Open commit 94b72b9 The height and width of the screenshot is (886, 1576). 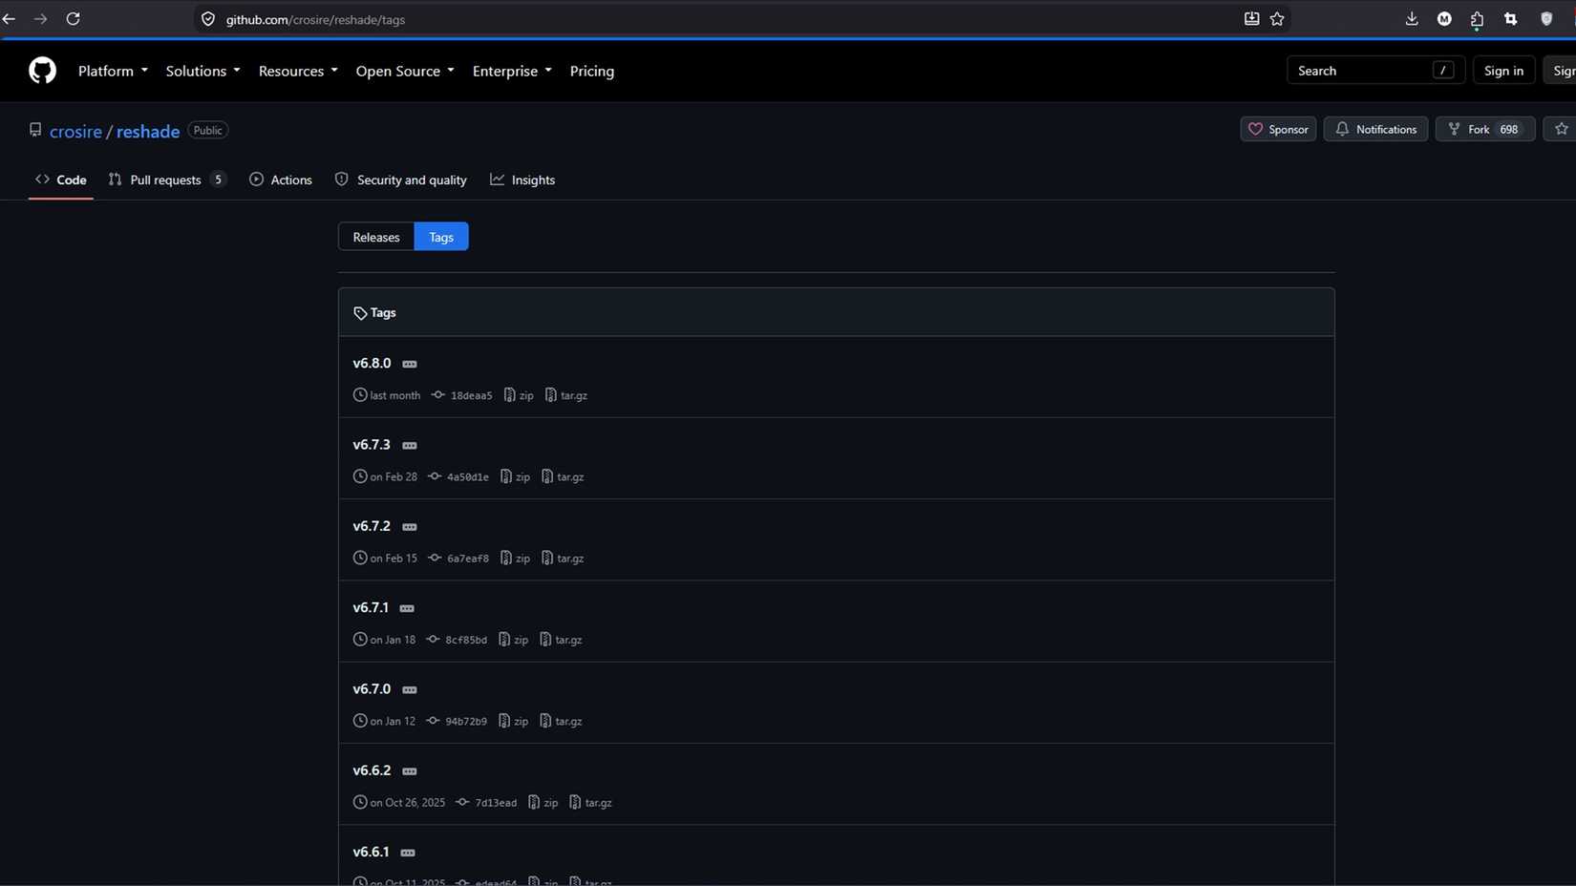457,721
